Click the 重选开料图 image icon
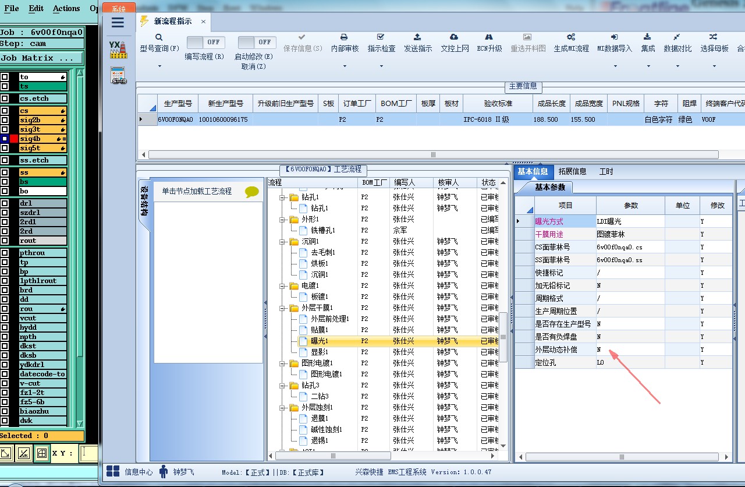This screenshot has width=745, height=487. [527, 37]
